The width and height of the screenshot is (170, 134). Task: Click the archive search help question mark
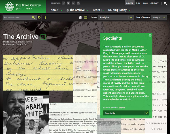(45, 18)
